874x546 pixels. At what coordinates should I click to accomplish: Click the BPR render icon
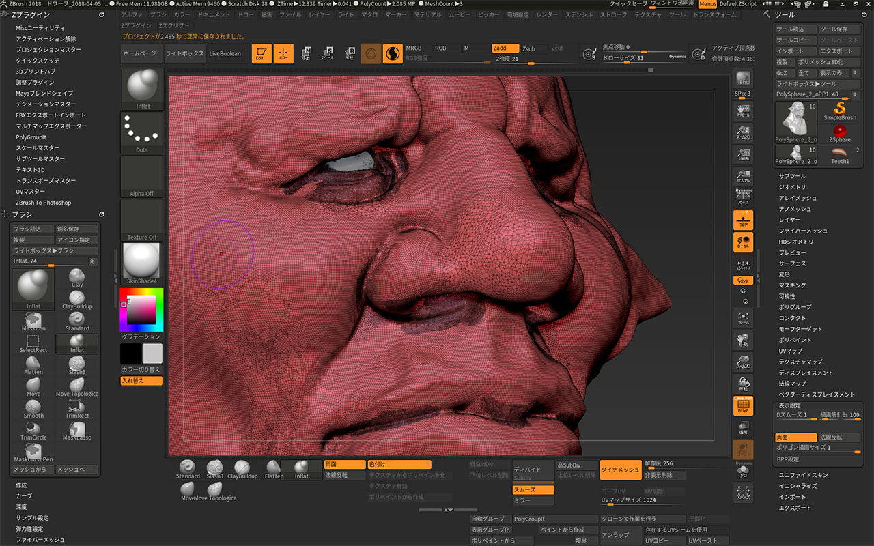click(x=743, y=78)
